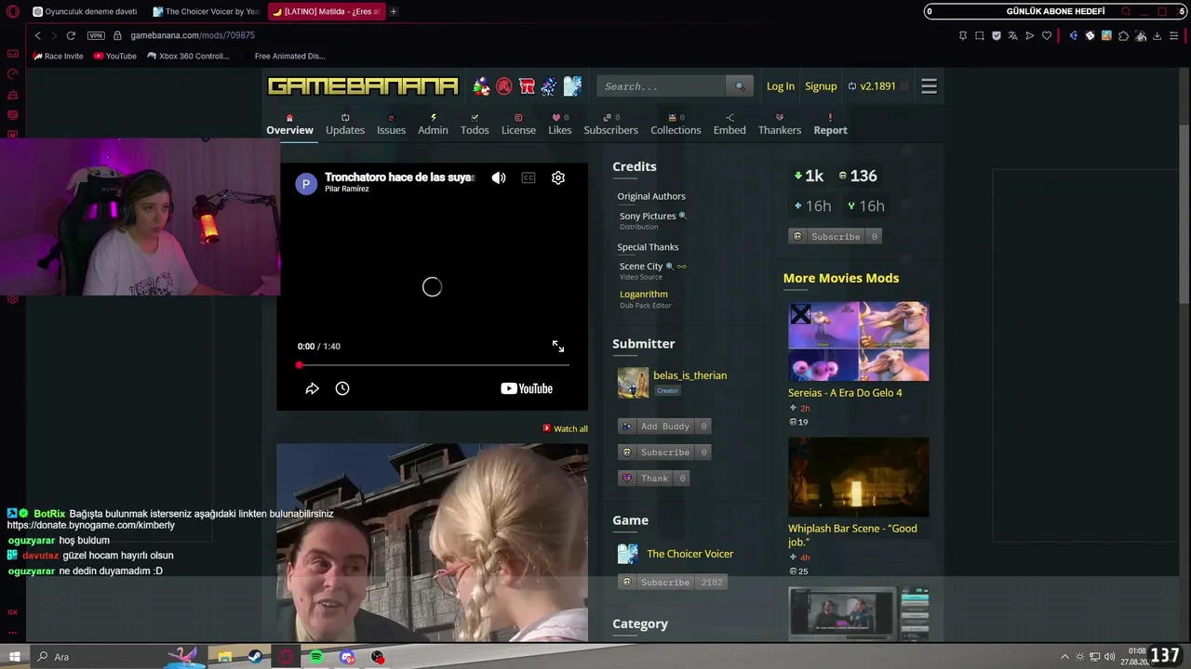1191x669 pixels.
Task: Mute the YouTube video player
Action: pos(499,177)
